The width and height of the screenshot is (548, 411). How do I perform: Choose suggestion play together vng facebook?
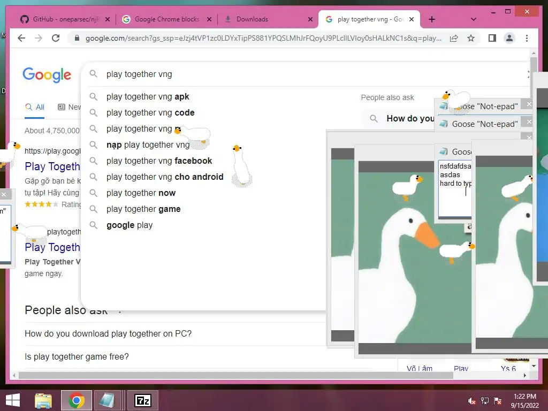159,161
